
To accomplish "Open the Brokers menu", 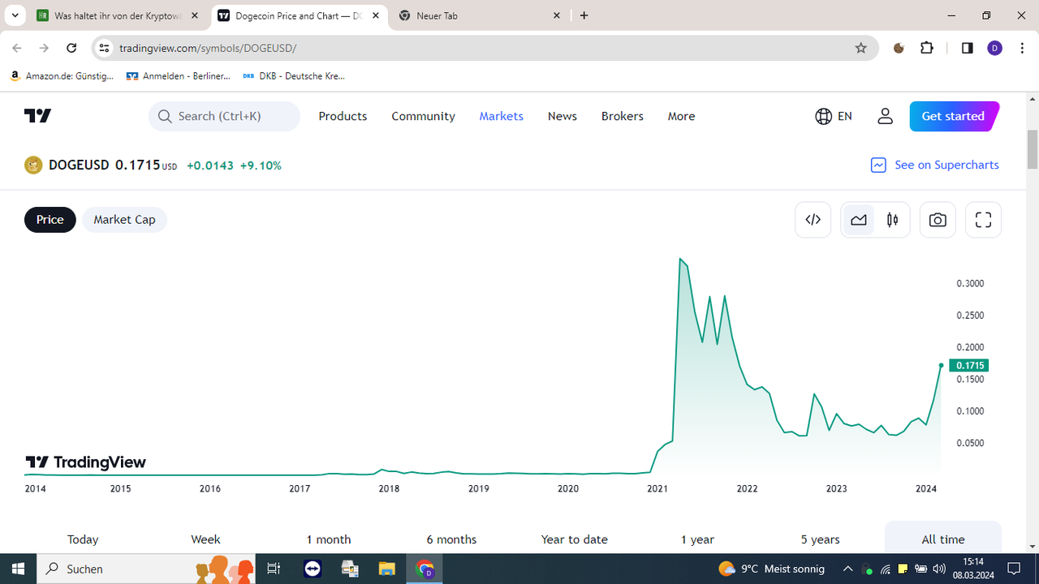I will [x=623, y=116].
